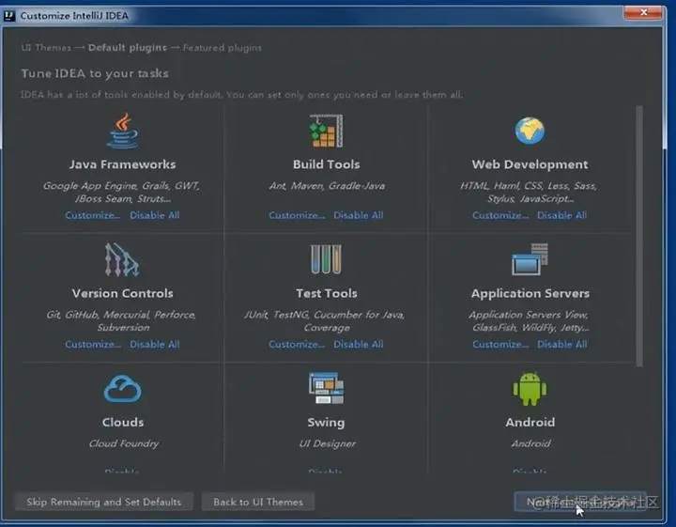Open Customize for Application Servers

click(500, 344)
